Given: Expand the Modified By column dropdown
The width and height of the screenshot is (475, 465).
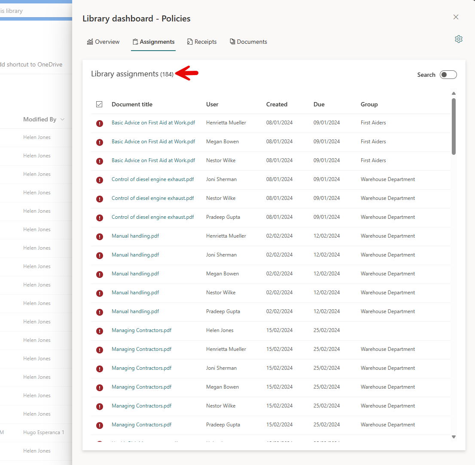Looking at the screenshot, I should (x=62, y=120).
